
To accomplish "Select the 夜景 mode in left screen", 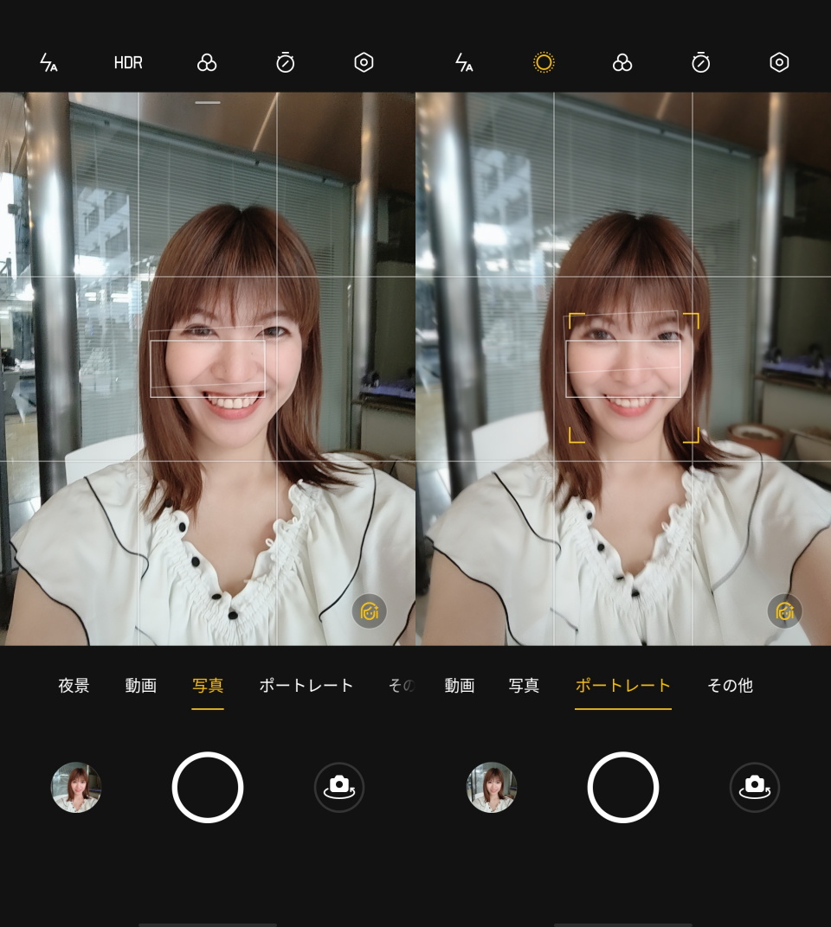I will pyautogui.click(x=74, y=685).
